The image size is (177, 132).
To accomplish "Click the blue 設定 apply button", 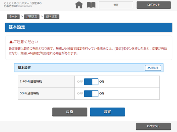I will [107, 112].
